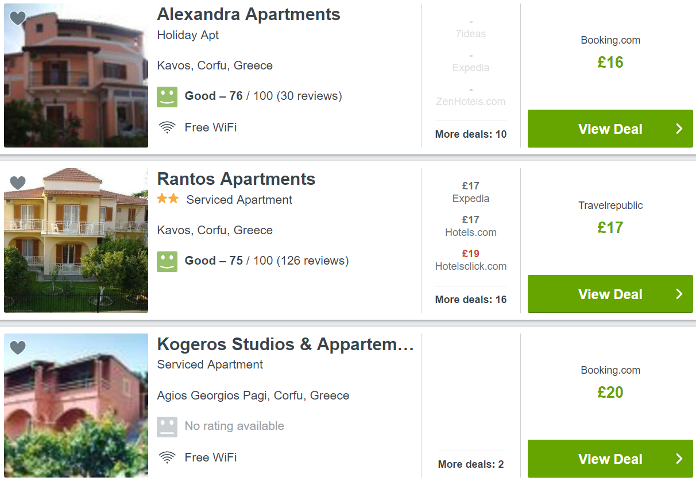Open the Rantos Apartments title link
This screenshot has width=696, height=481.
point(236,179)
